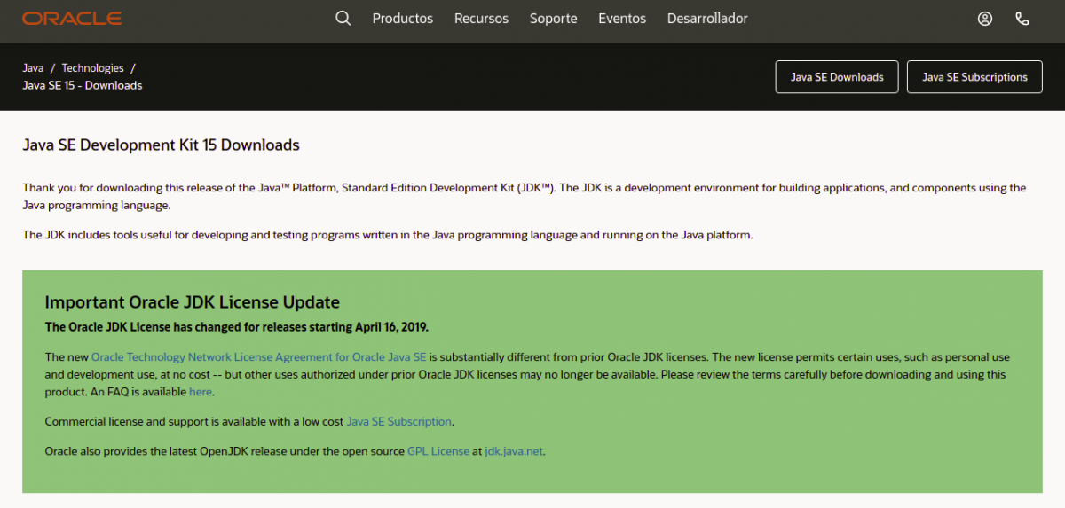Open the search magnifier icon

click(x=343, y=19)
